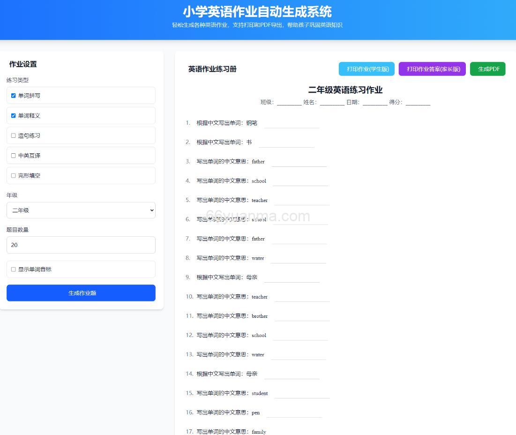Click 打印作业(学生版) print button
This screenshot has height=435, width=516.
(366, 69)
